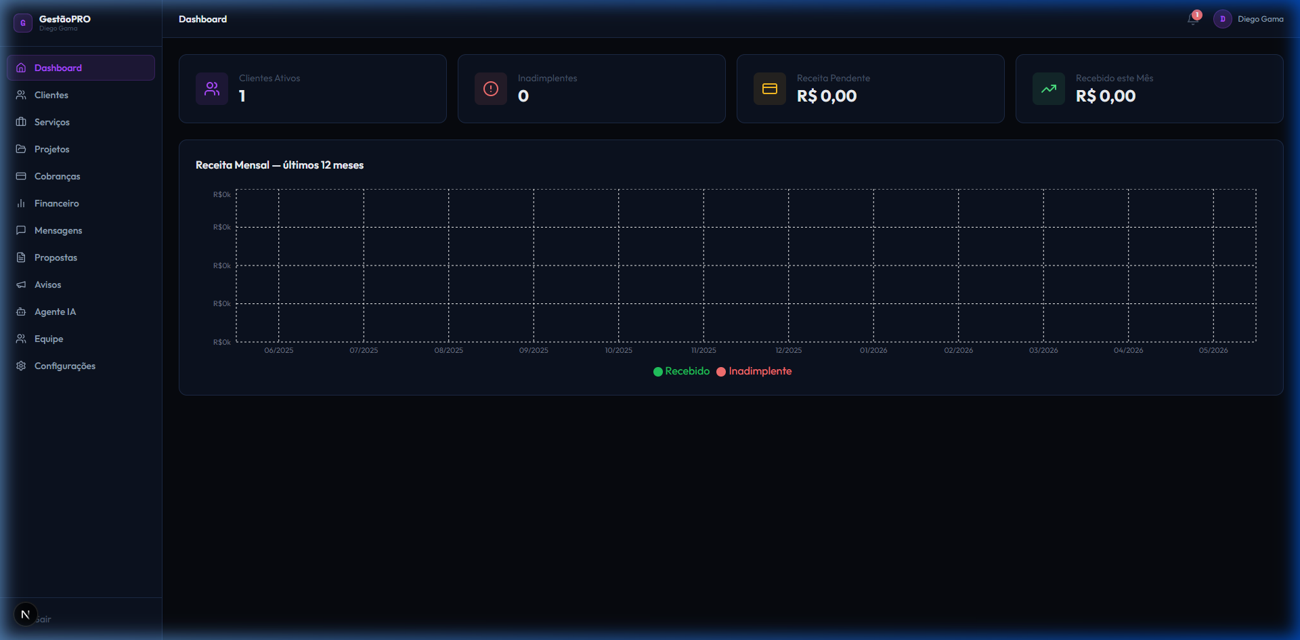Click the Receita Pendente label
The height and width of the screenshot is (640, 1300).
(x=833, y=78)
